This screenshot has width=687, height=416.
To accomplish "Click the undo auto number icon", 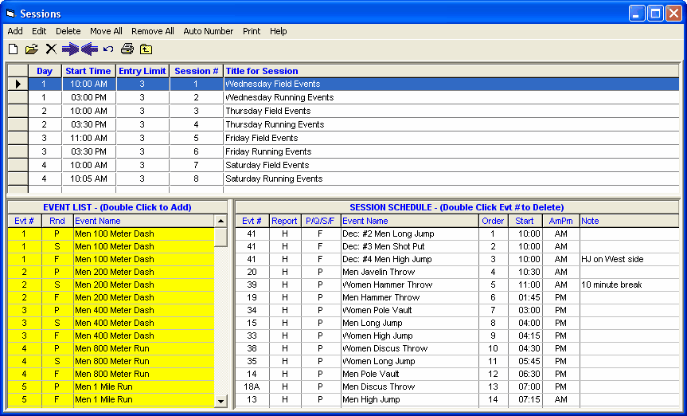I will [108, 49].
